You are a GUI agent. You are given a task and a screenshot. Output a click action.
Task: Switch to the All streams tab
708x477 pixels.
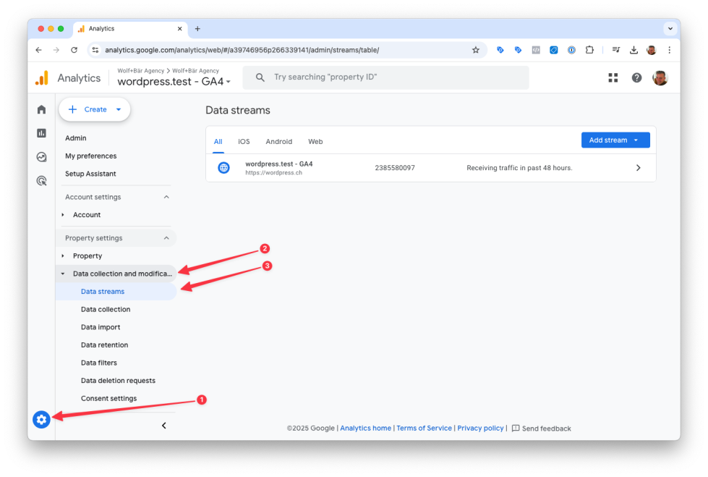click(x=218, y=142)
